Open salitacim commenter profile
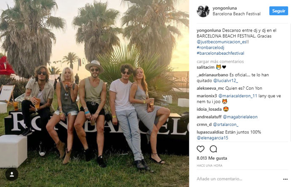 205,67
